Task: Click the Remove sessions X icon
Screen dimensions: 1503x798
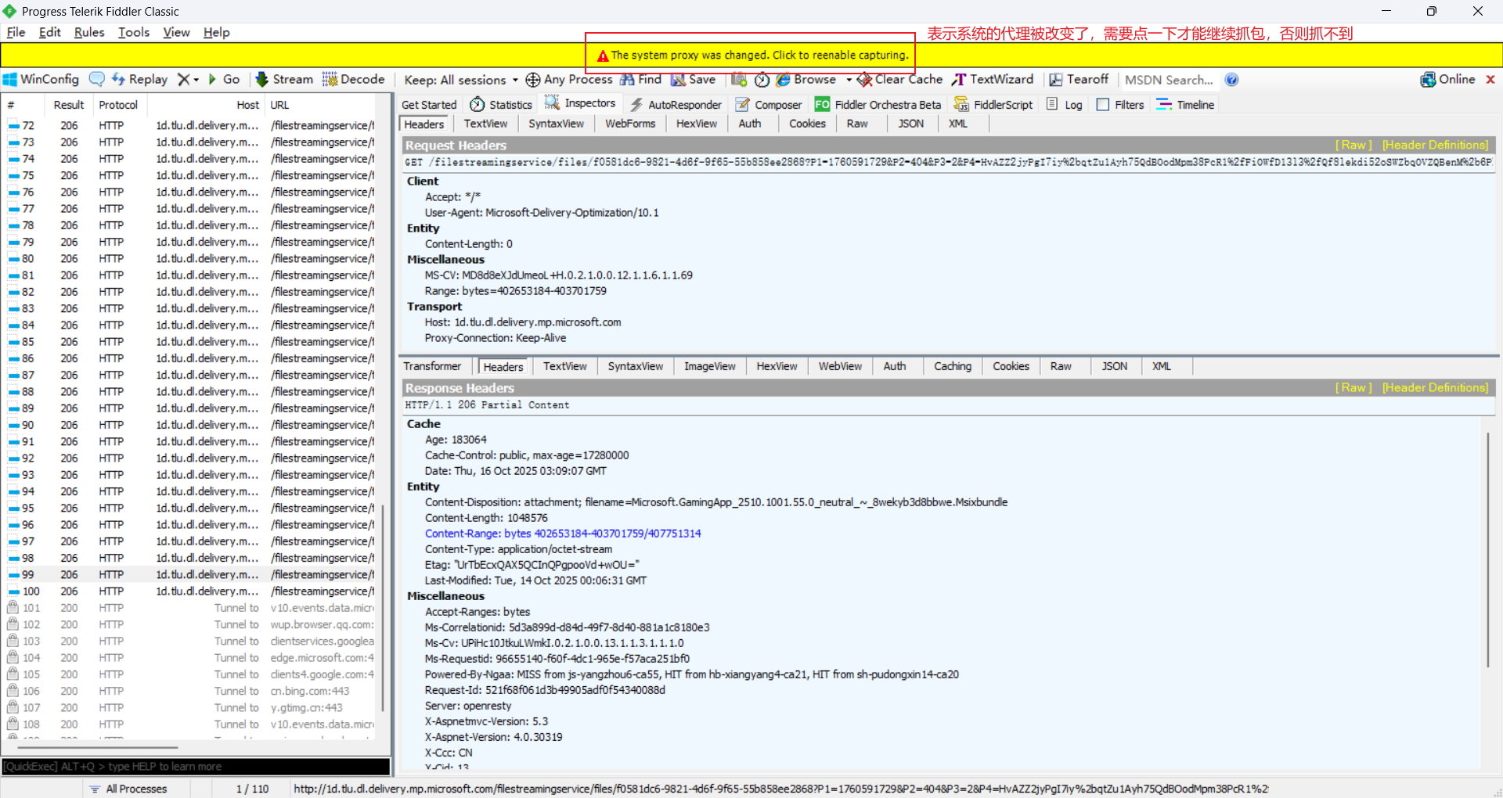Action: pos(183,80)
